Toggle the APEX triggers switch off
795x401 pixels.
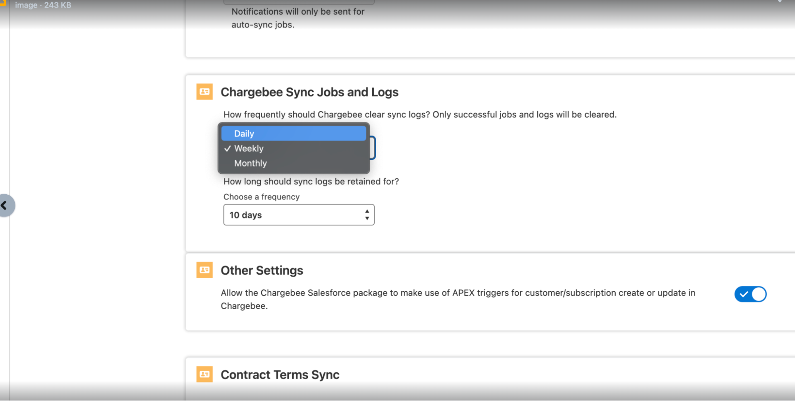tap(750, 294)
